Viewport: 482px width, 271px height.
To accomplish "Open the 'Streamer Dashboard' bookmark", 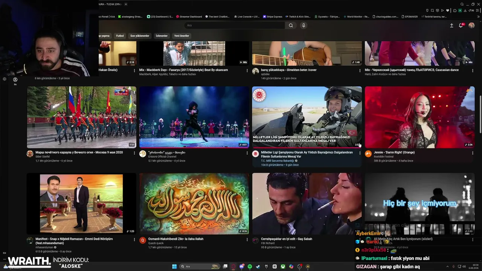I will click(x=189, y=17).
